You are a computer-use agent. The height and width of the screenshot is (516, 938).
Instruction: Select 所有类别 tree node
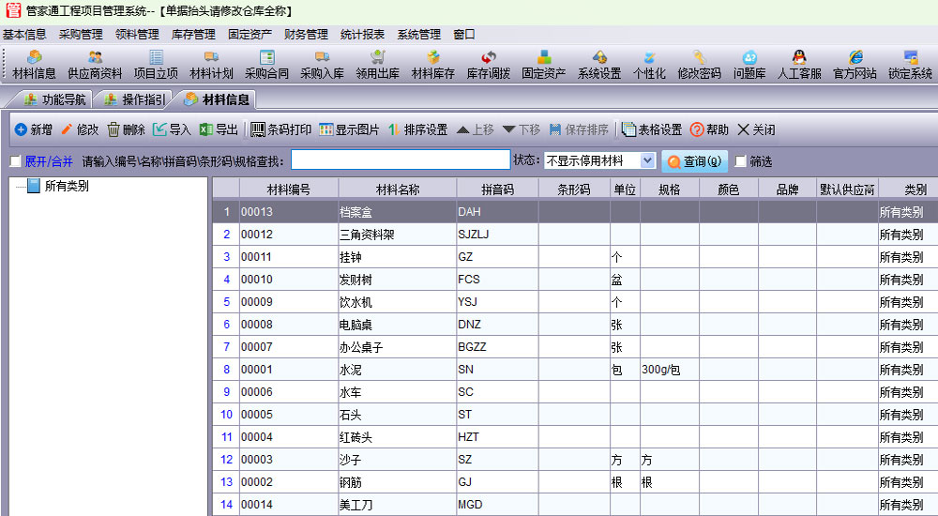66,187
